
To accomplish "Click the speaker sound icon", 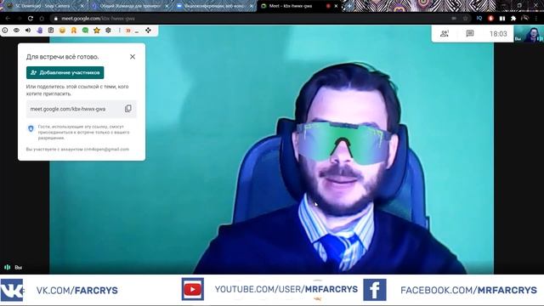I will [28, 31].
